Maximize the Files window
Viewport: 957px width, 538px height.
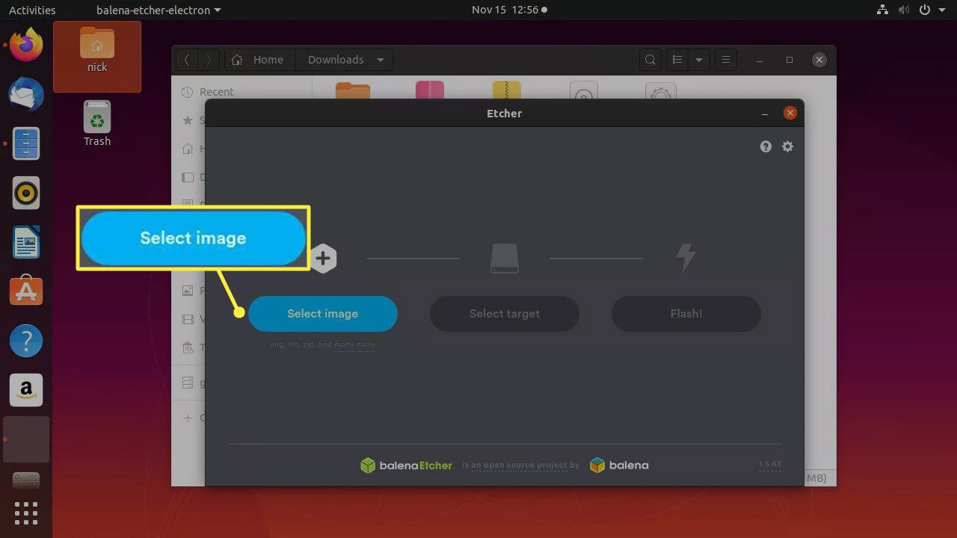[789, 60]
